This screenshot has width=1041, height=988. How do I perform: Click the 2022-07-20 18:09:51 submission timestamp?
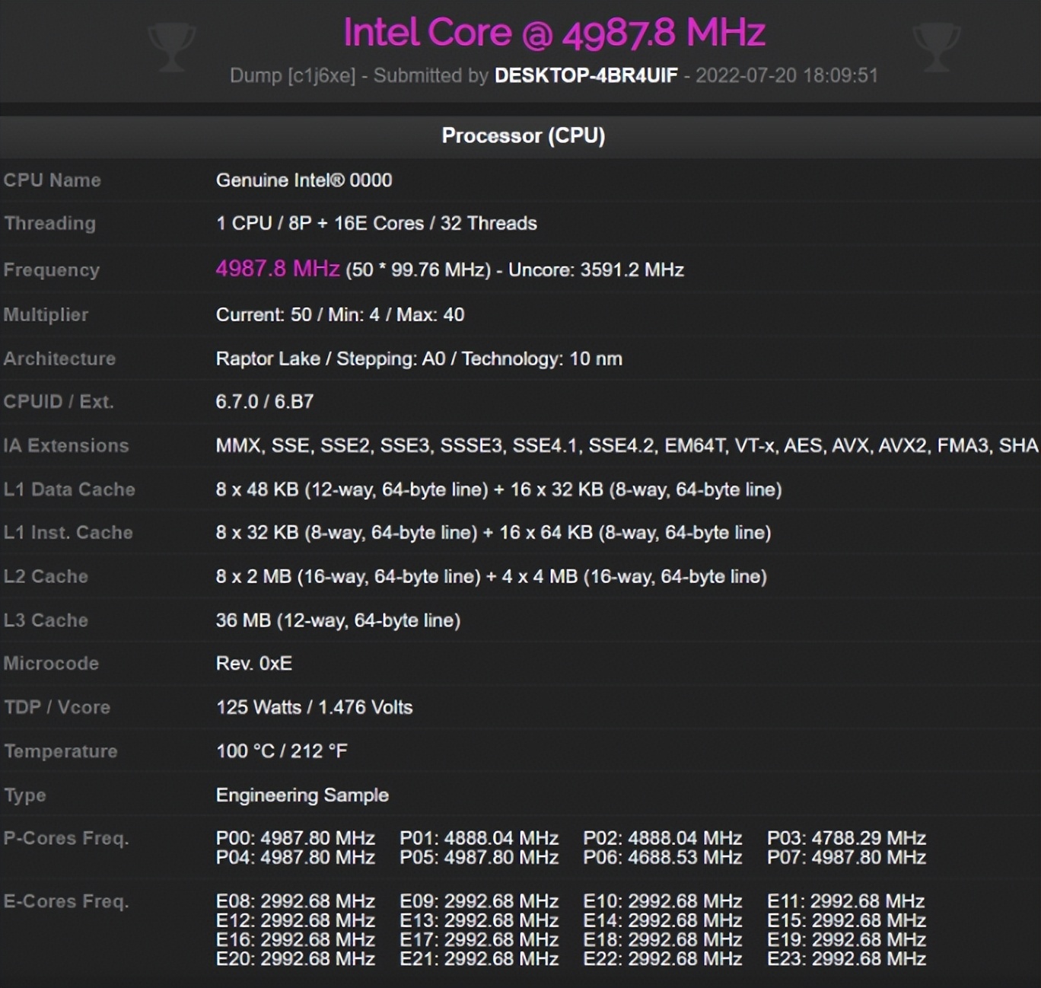coord(786,75)
